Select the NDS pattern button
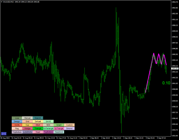The image size is (179, 140). (48, 125)
